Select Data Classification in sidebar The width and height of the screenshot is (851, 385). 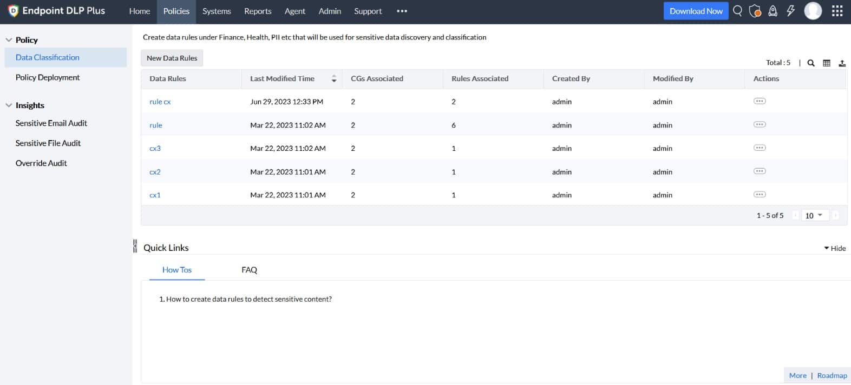coord(66,57)
